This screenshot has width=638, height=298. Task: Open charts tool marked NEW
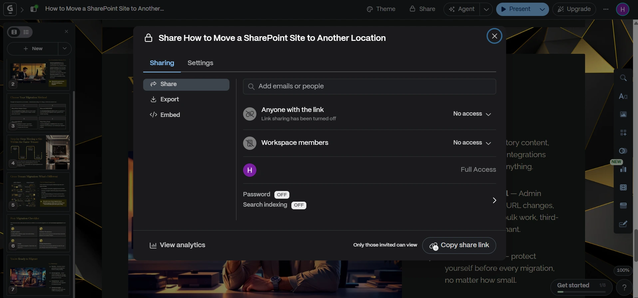[623, 169]
